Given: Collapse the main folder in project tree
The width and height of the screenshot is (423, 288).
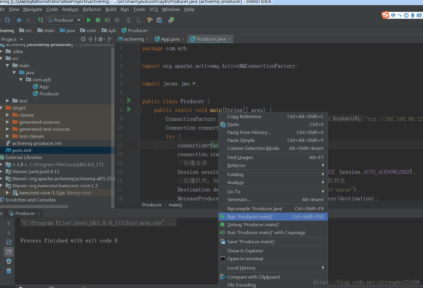Looking at the screenshot, I should (7, 65).
